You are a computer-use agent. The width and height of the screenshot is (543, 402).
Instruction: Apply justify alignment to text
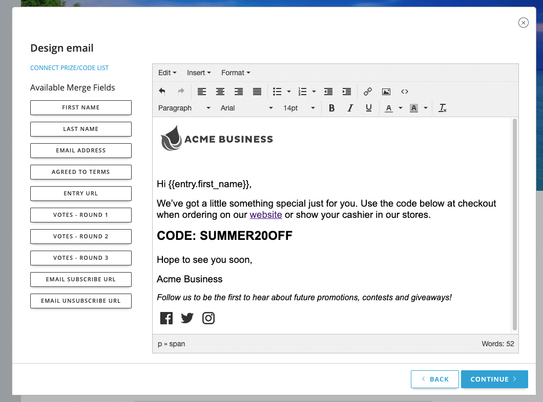click(257, 92)
